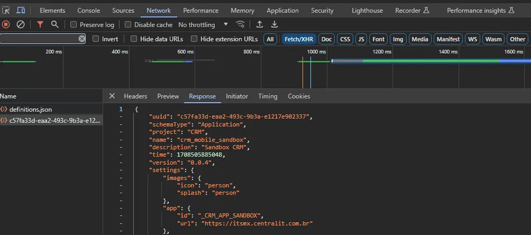
Task: Open the No throttling dropdown
Action: 203,25
